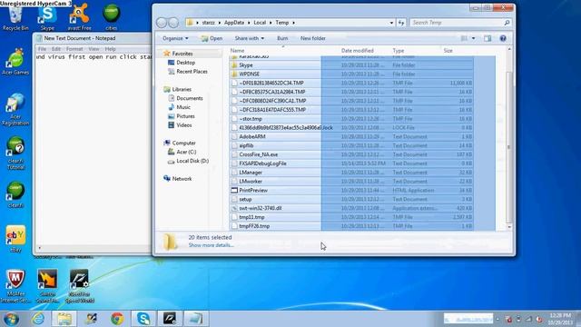Toggle the preview pane icon in Explorer
This screenshot has height=327, width=581.
coord(487,38)
